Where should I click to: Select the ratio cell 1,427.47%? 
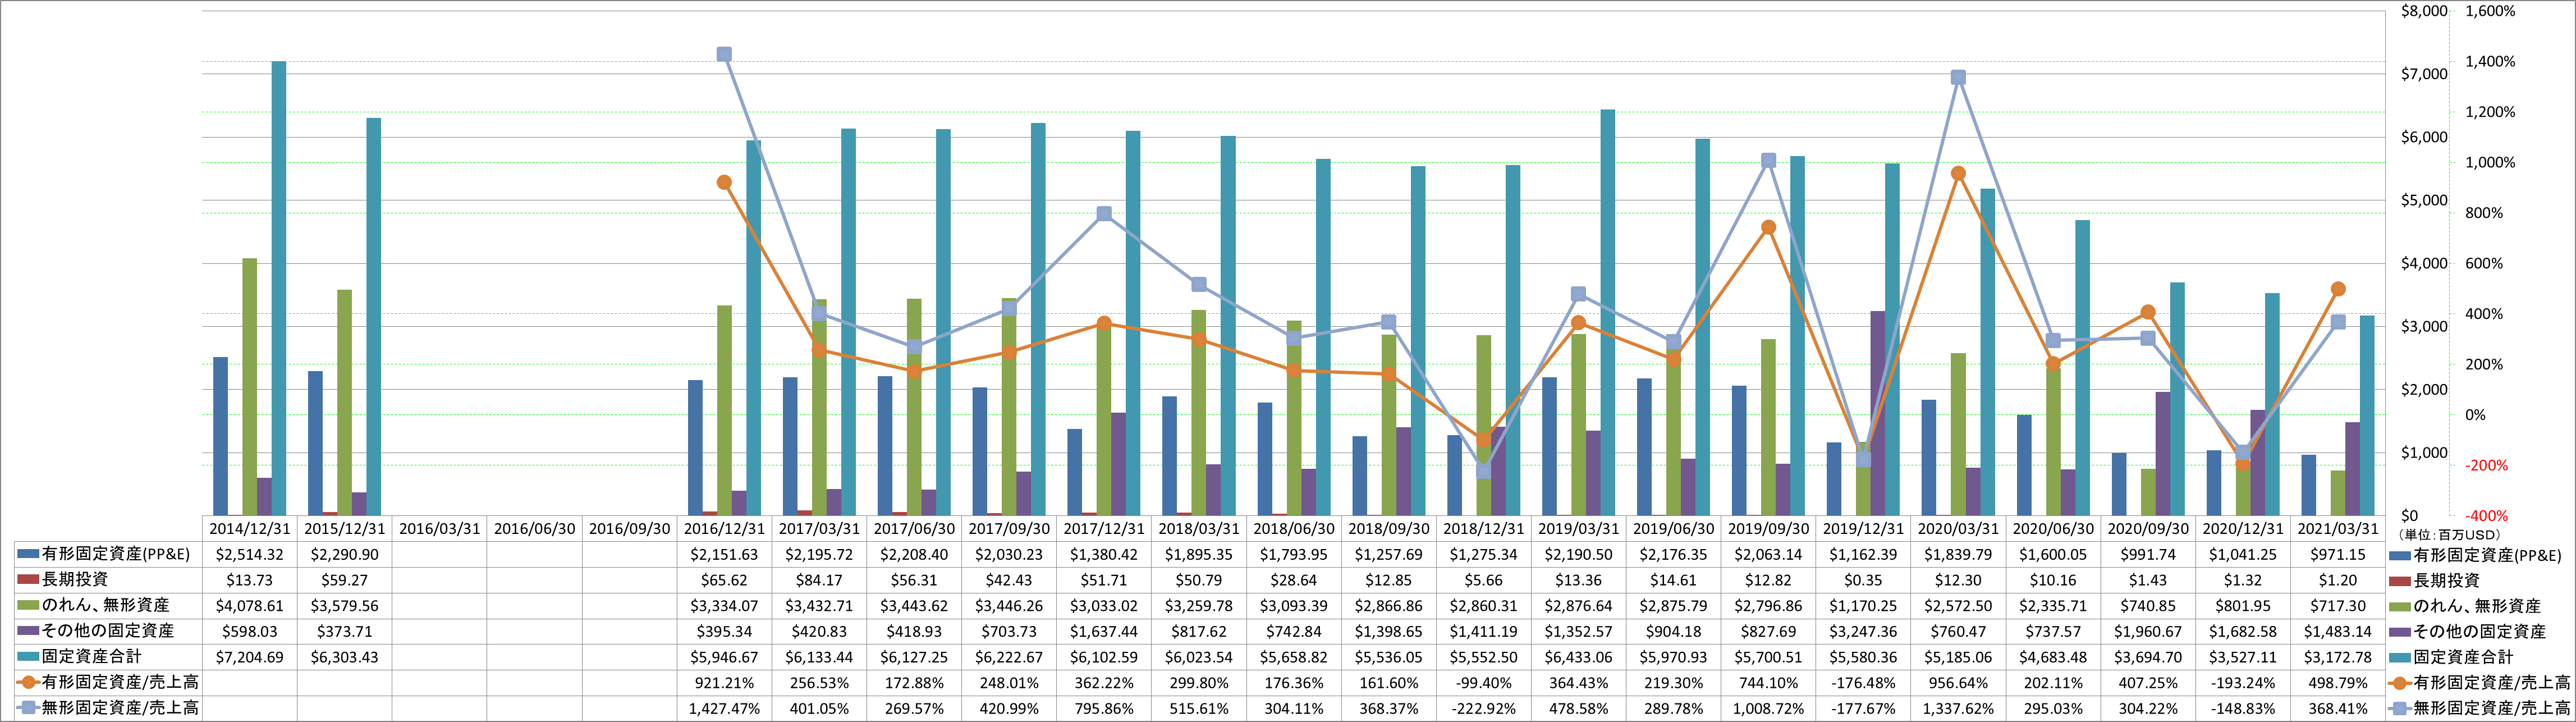point(724,708)
